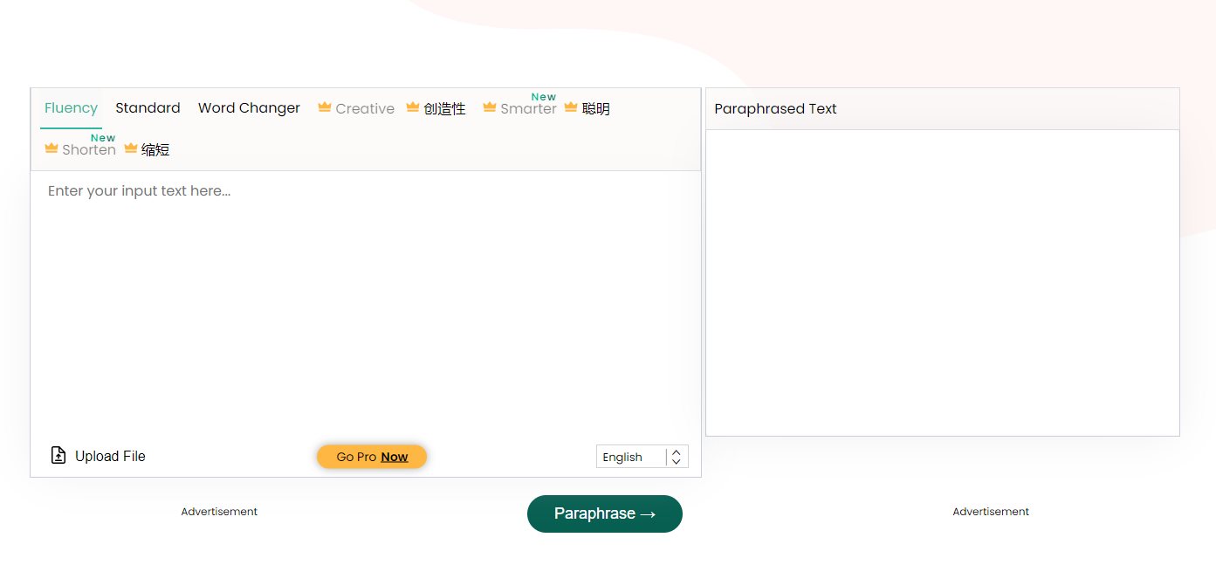Select the Fluency mode tab
Viewport: 1216px width, 565px height.
coord(71,108)
